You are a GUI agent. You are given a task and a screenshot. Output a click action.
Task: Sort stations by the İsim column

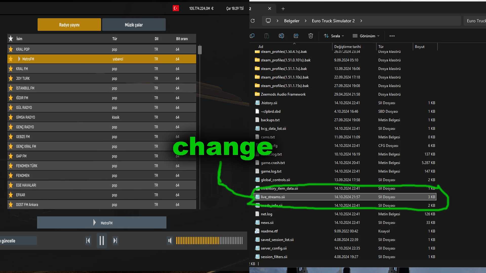[x=19, y=39]
